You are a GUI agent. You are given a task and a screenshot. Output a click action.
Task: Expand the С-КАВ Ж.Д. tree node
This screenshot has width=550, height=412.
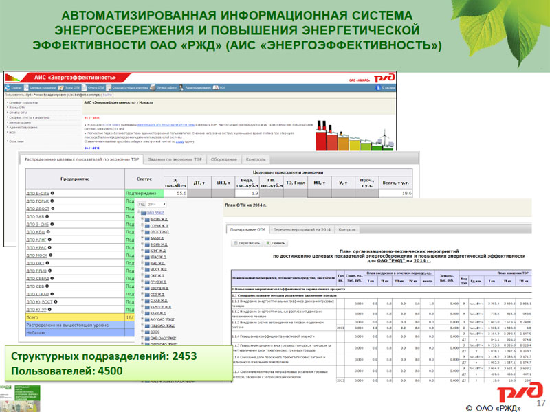pos(142,300)
